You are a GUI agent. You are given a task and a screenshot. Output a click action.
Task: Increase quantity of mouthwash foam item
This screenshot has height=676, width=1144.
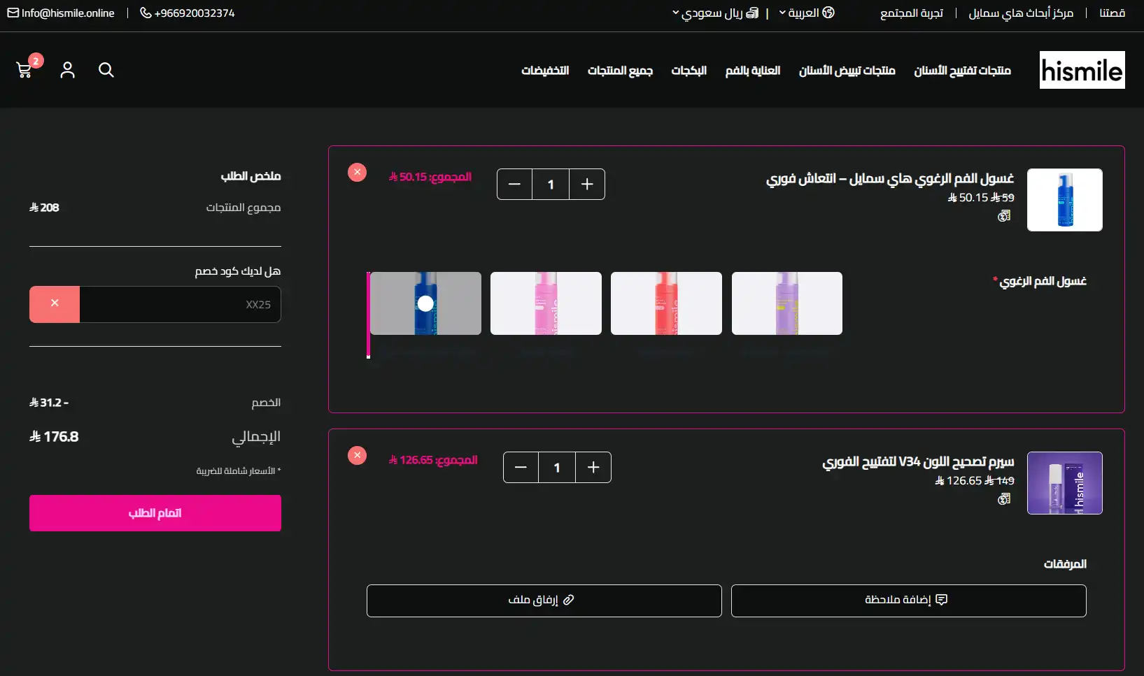[587, 184]
